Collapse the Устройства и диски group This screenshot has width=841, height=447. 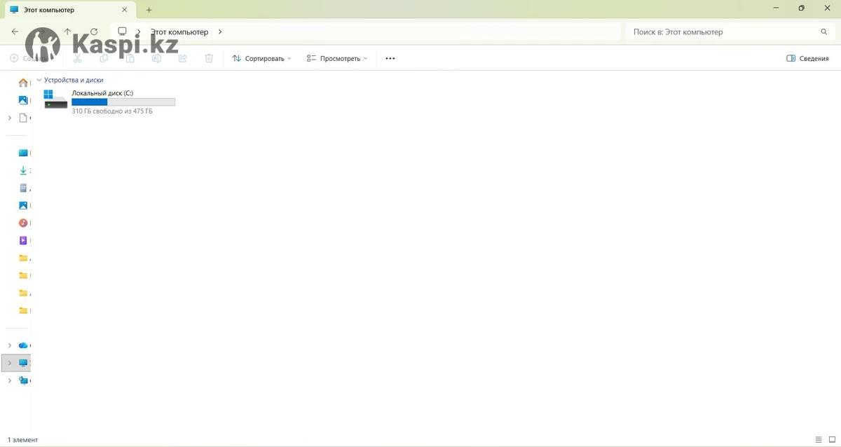point(39,80)
